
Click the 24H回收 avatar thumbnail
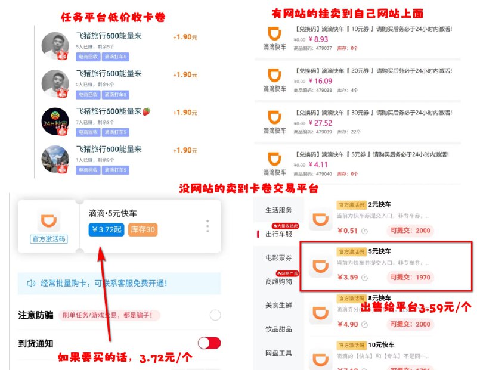tap(54, 119)
